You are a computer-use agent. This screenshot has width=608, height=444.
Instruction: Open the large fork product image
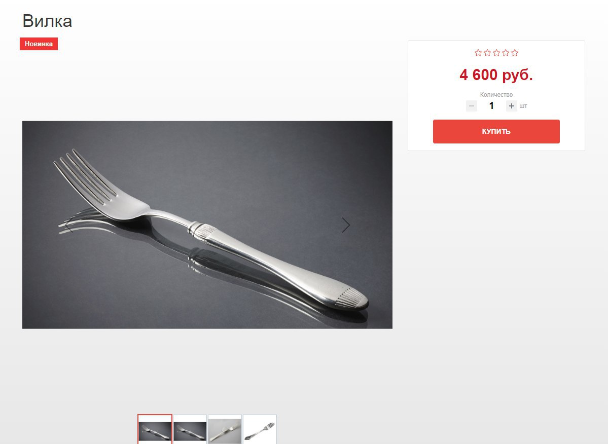click(x=207, y=225)
